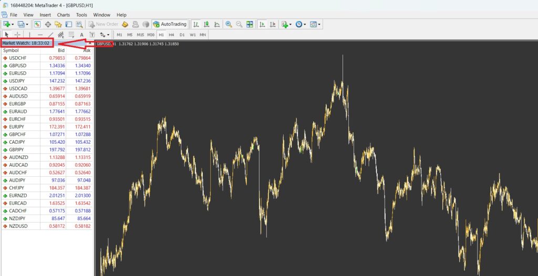Close the Market Watch panel
Image resolution: width=538 pixels, height=276 pixels.
90,43
